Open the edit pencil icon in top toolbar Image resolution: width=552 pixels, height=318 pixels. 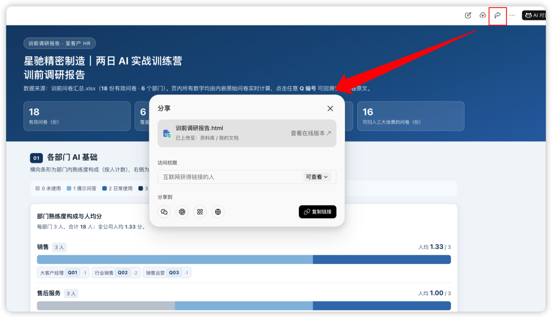coord(468,15)
